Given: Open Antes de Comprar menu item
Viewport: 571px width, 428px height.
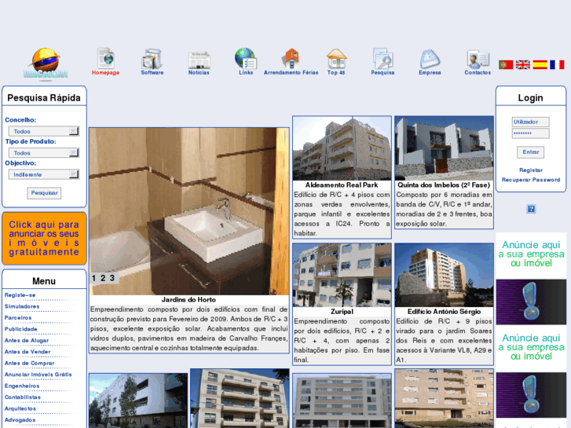Looking at the screenshot, I should pos(30,363).
